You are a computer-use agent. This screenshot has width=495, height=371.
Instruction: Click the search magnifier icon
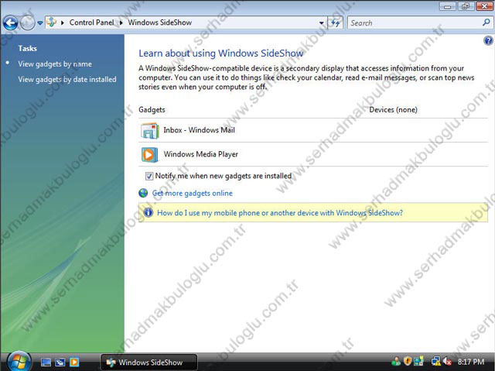(486, 22)
